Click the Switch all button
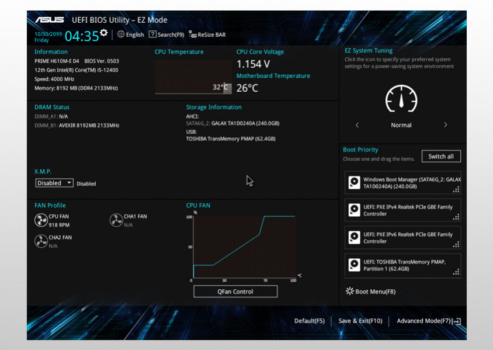 [x=441, y=157]
